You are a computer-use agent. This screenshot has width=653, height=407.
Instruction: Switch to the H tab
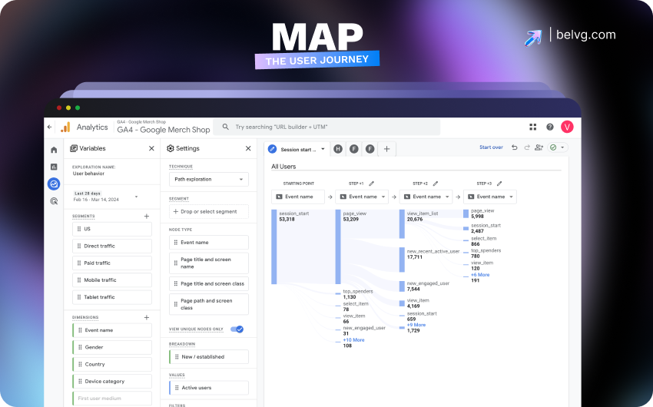pyautogui.click(x=338, y=149)
